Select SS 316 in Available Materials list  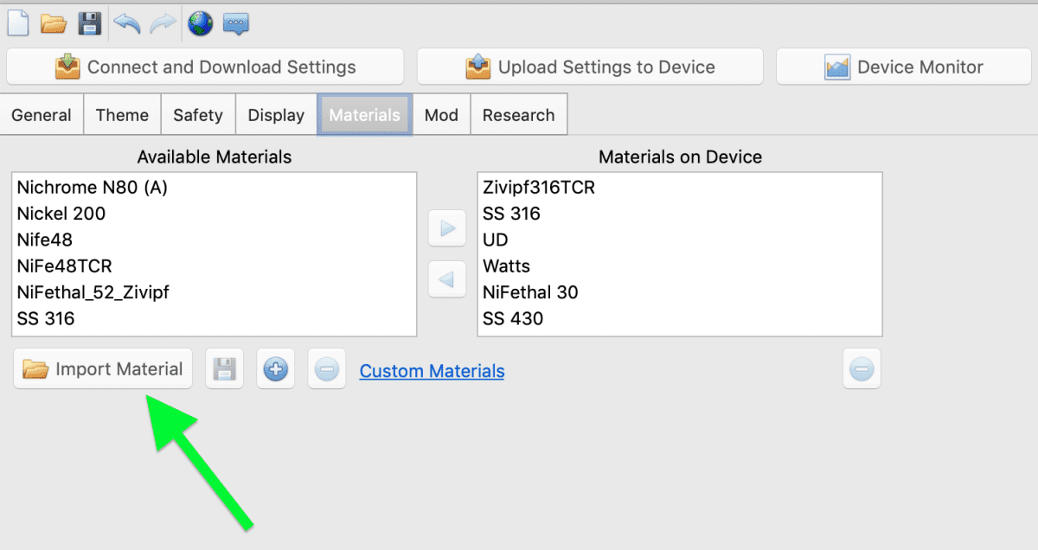pos(215,318)
